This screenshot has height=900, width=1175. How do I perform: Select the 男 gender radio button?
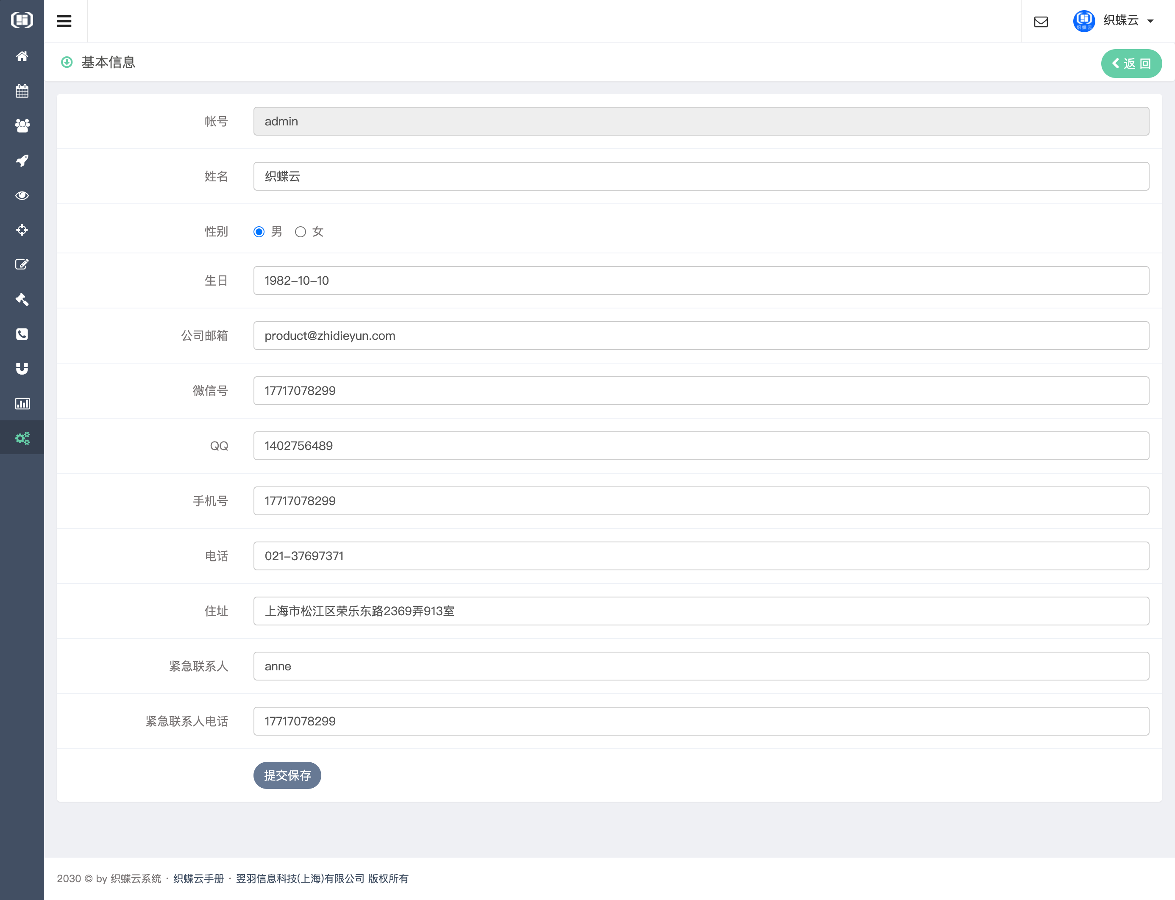coord(259,231)
